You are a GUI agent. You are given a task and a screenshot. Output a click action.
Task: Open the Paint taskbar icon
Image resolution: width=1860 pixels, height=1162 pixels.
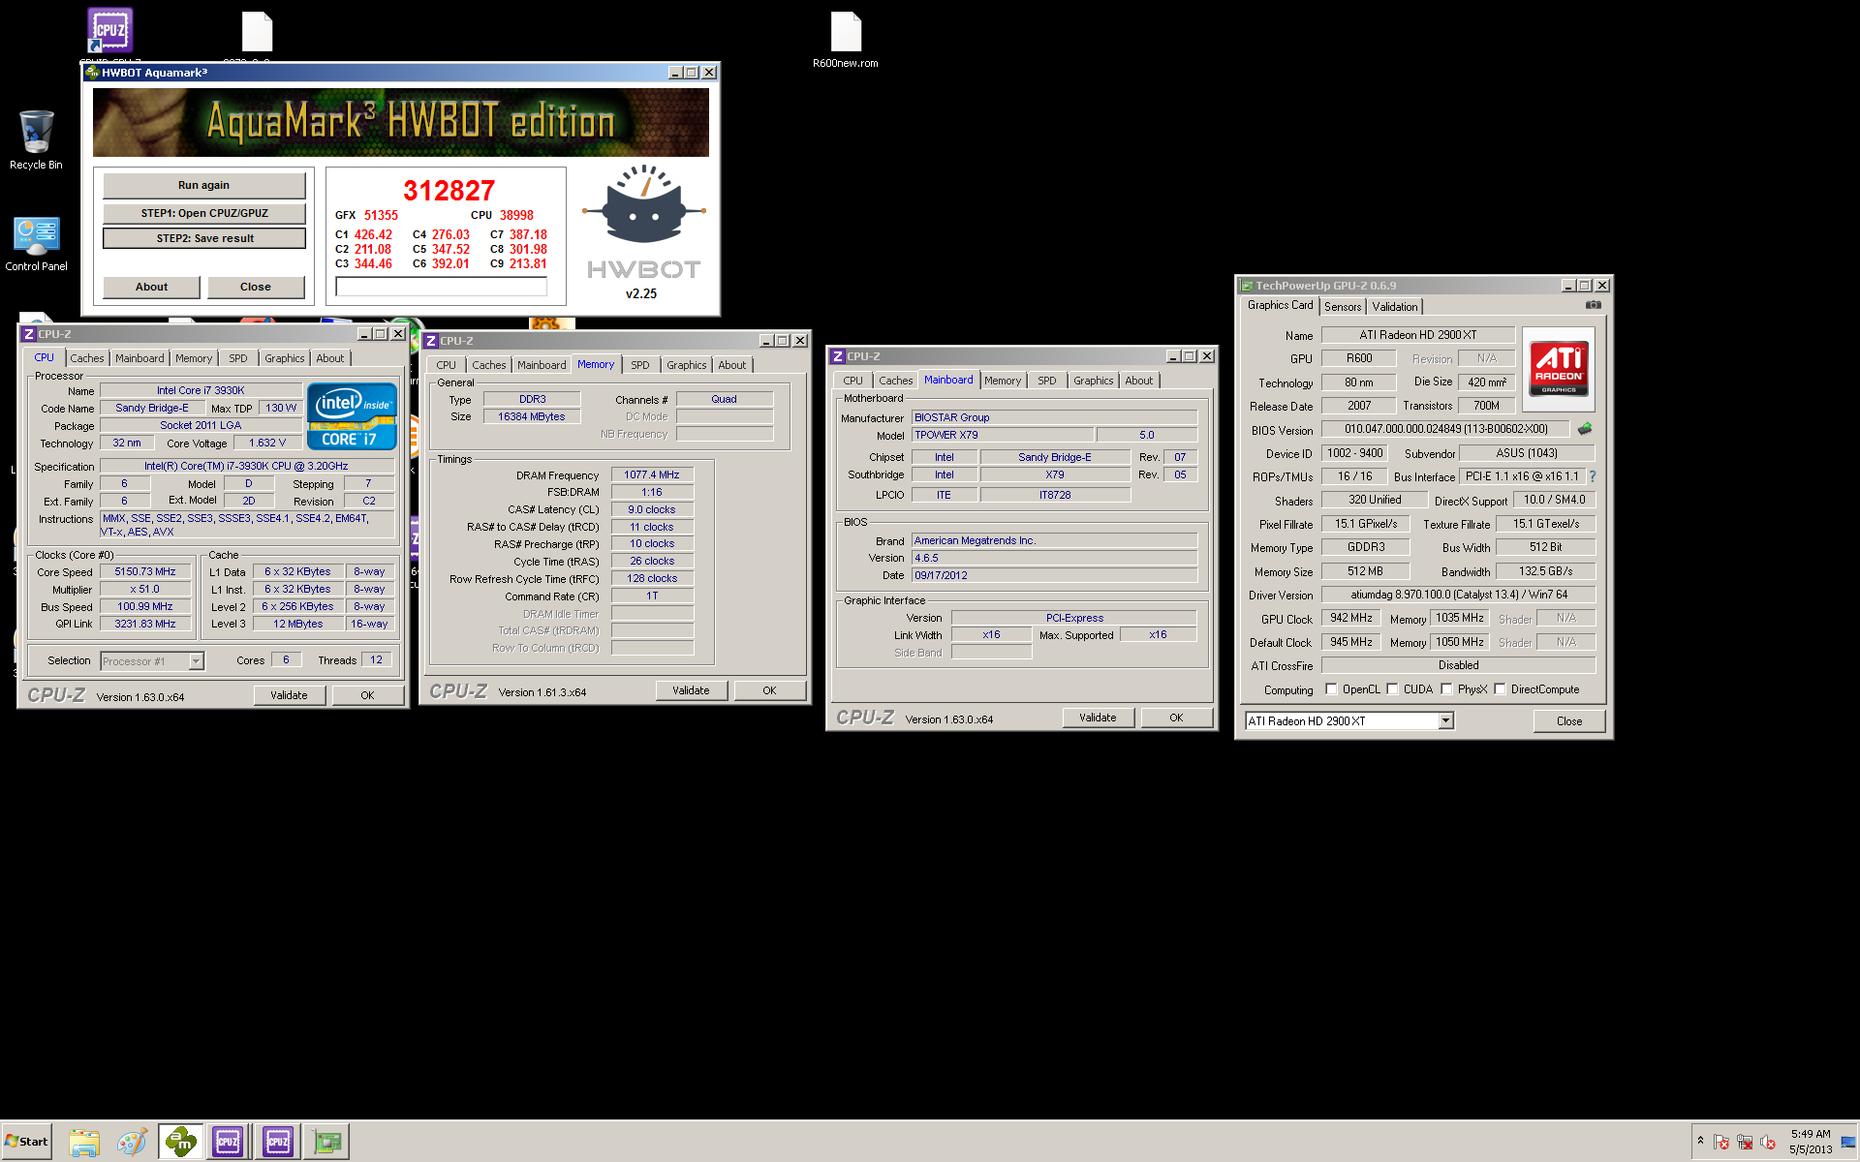click(132, 1142)
